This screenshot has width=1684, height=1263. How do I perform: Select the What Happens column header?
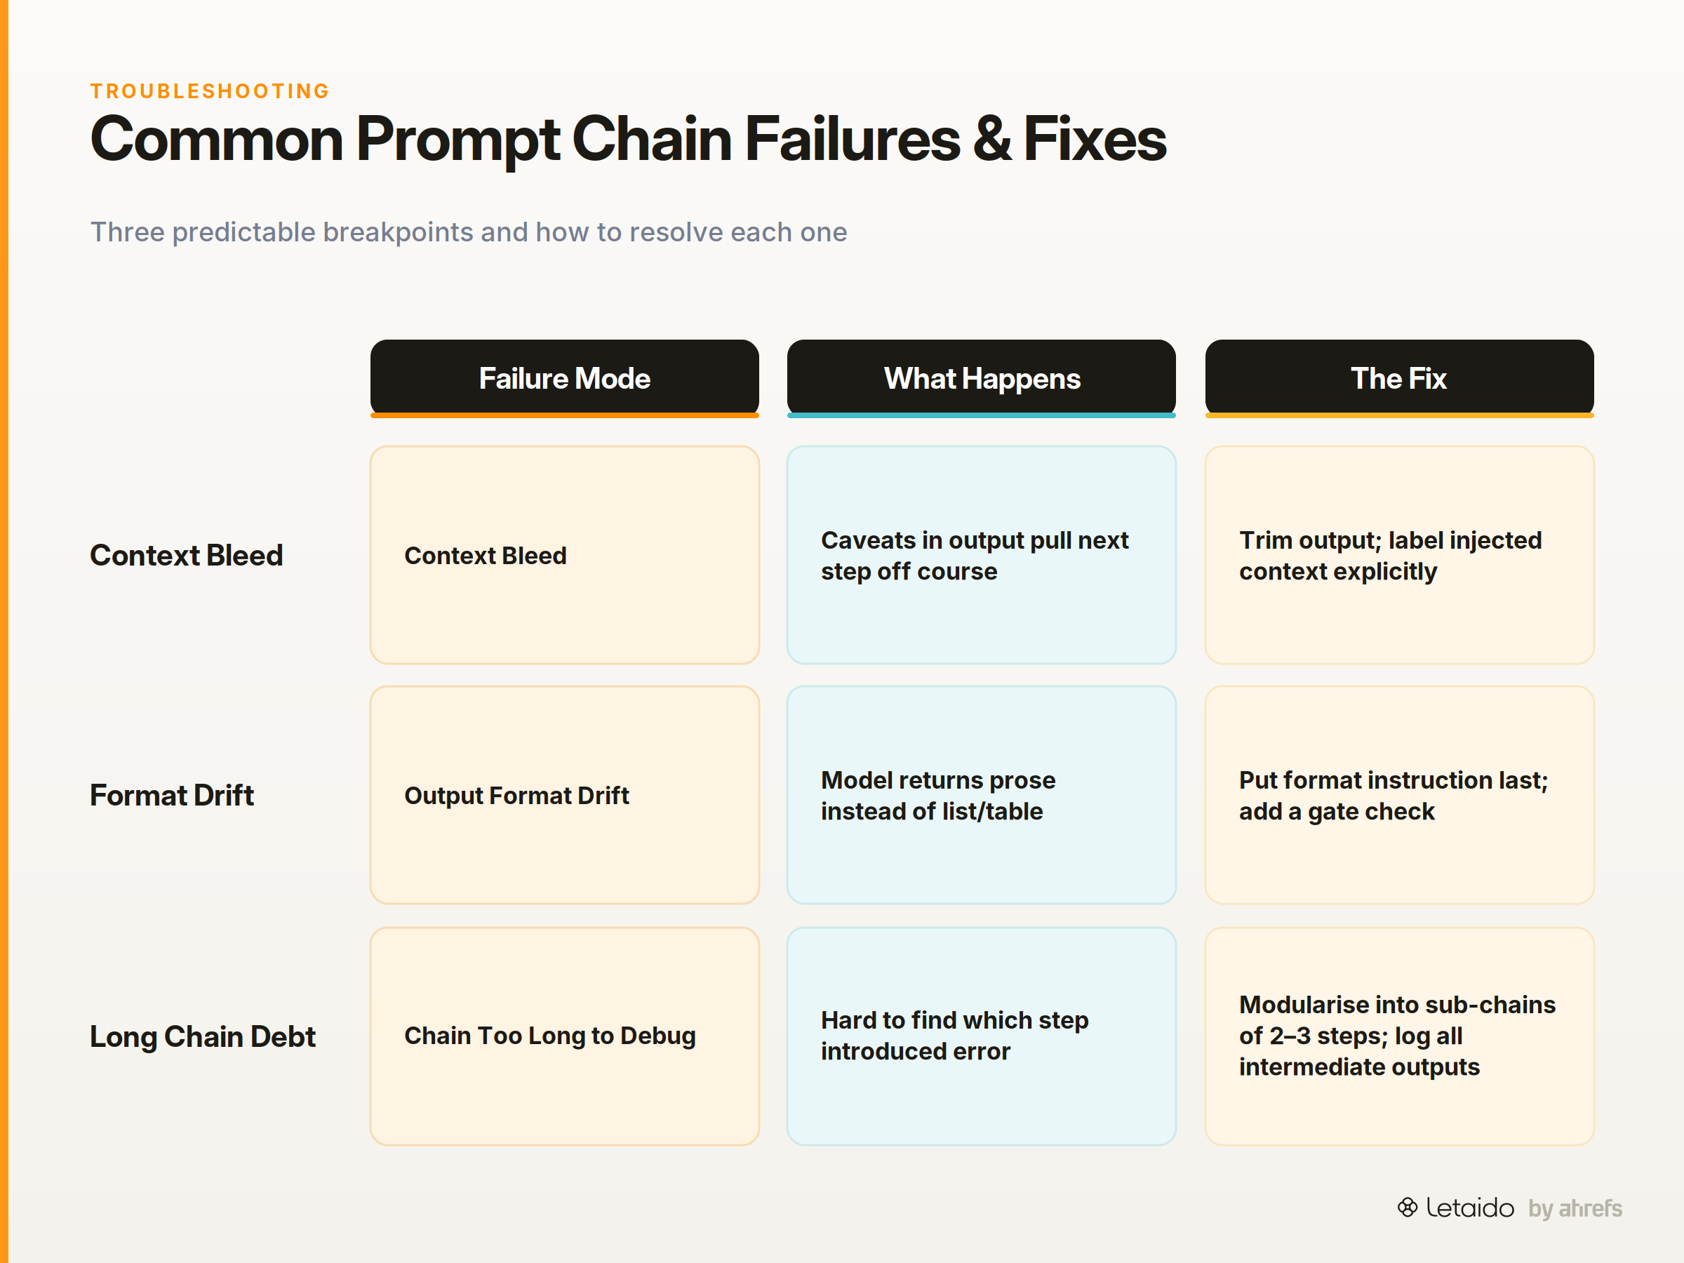982,378
